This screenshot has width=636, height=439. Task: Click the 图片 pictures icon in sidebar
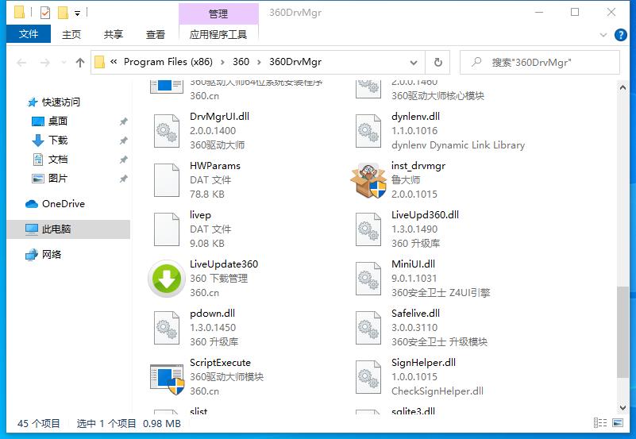[x=38, y=179]
